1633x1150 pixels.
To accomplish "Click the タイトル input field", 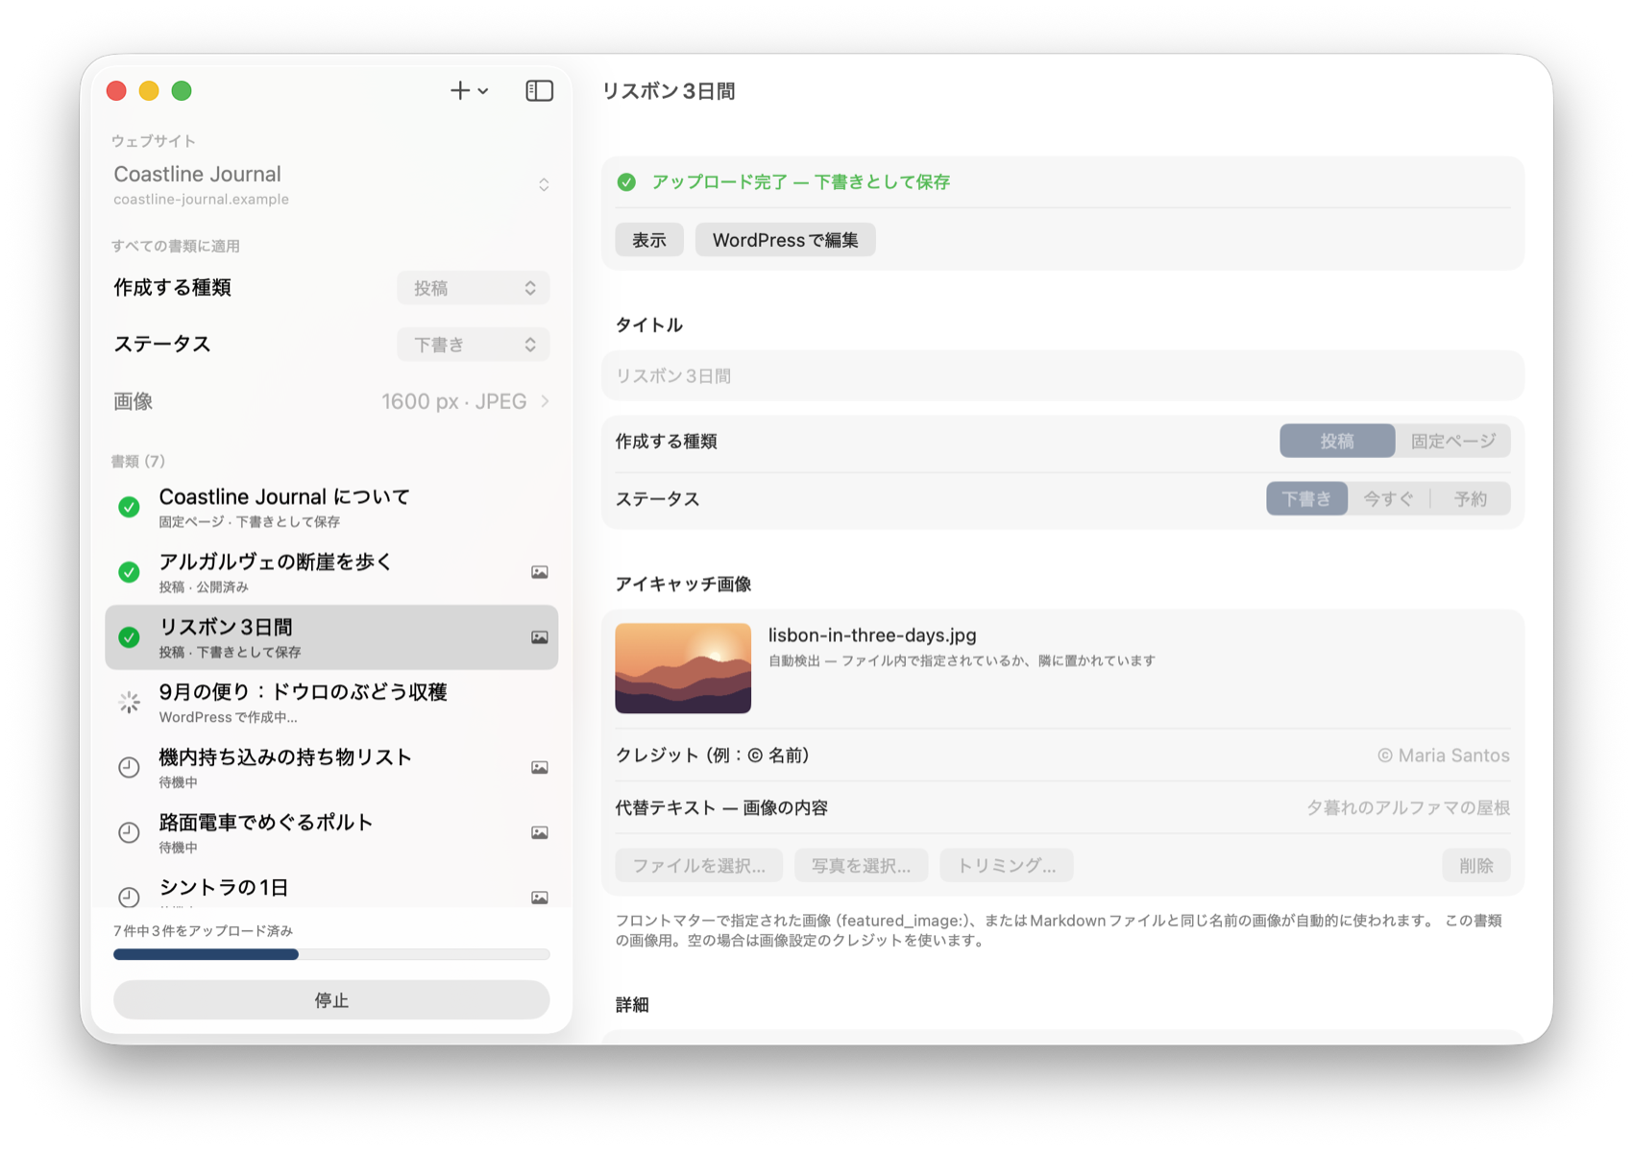I will coord(1062,375).
